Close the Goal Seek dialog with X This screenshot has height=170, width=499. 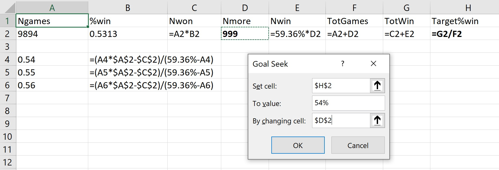(373, 64)
